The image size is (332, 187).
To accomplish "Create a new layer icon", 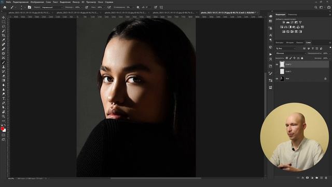I will coord(322,178).
